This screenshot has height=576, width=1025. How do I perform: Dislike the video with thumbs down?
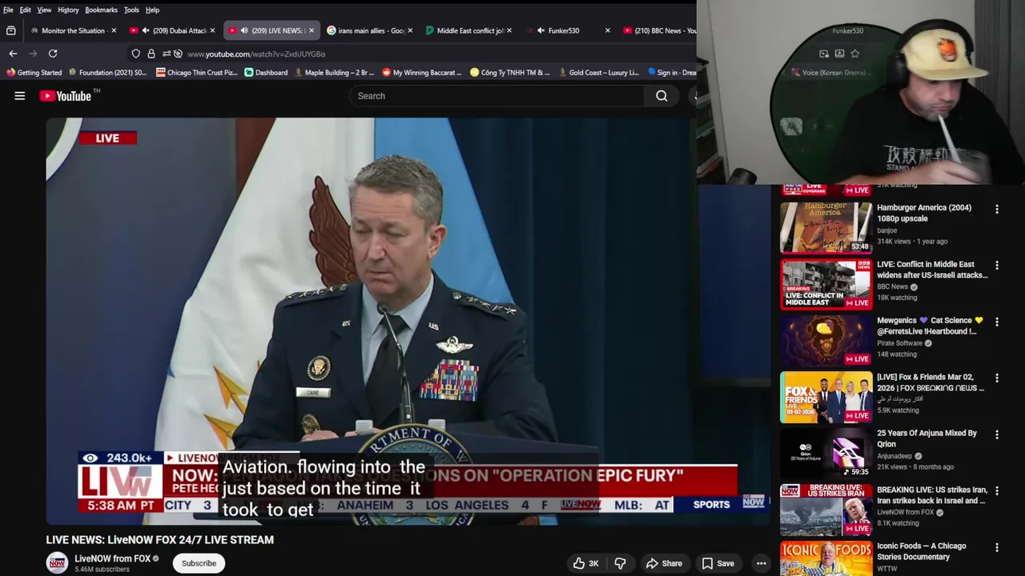[x=620, y=563]
